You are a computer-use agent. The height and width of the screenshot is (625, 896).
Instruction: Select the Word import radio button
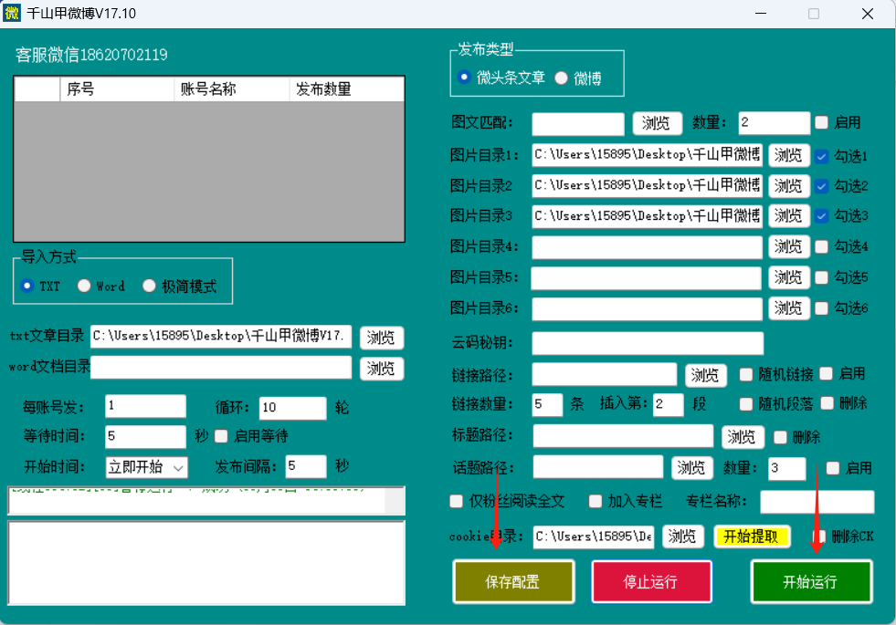(85, 286)
